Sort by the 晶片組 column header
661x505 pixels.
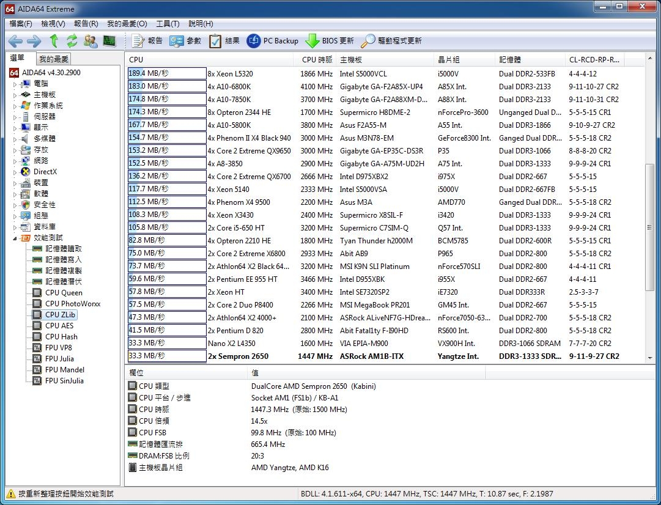point(464,59)
